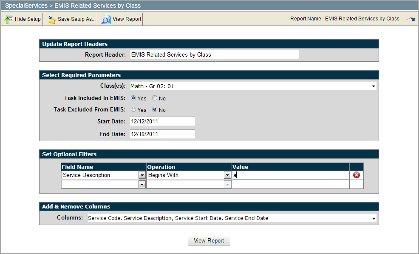Image resolution: width=419 pixels, height=254 pixels.
Task: Click the Save Setup As folder icon
Action: tap(52, 19)
